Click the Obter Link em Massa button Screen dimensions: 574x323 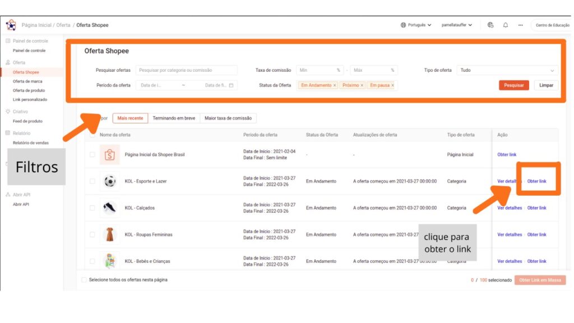(x=540, y=280)
